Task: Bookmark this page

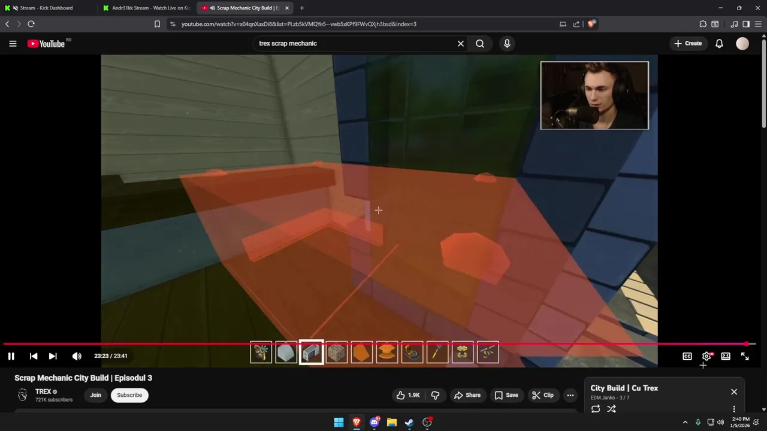Action: [x=157, y=24]
